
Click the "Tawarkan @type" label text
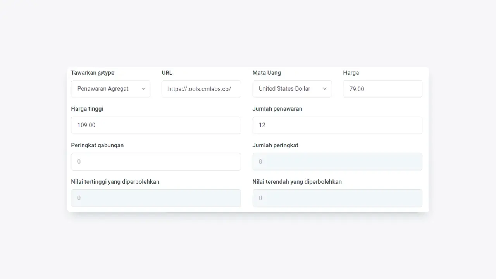click(x=93, y=73)
